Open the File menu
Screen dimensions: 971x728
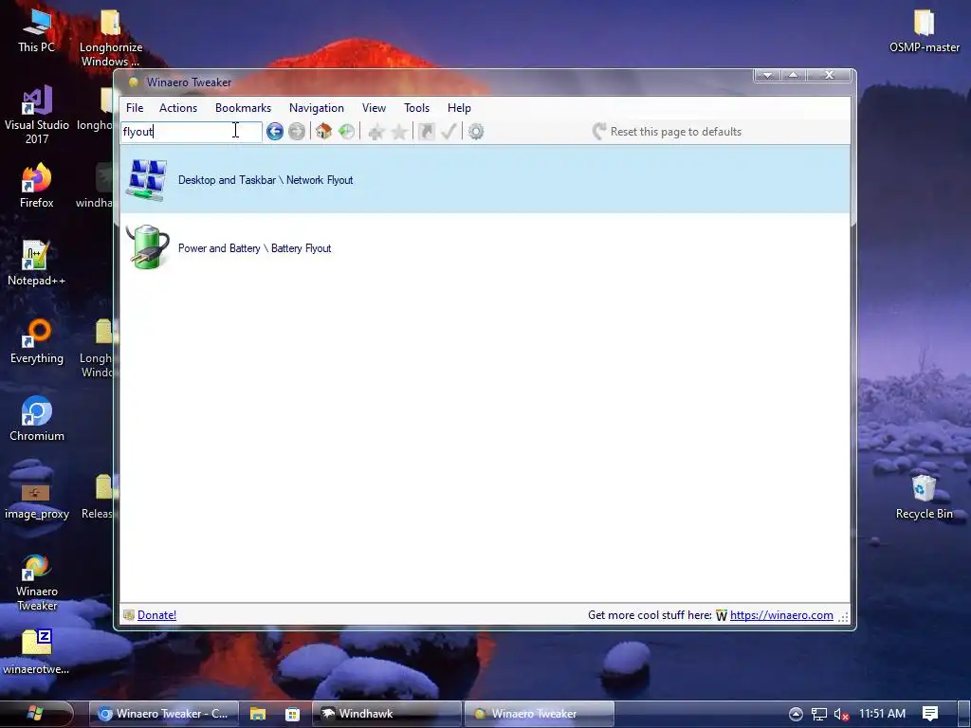point(135,108)
